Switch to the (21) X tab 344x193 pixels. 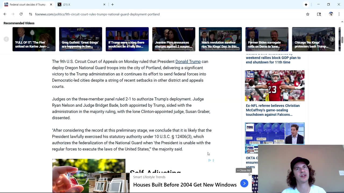click(81, 5)
